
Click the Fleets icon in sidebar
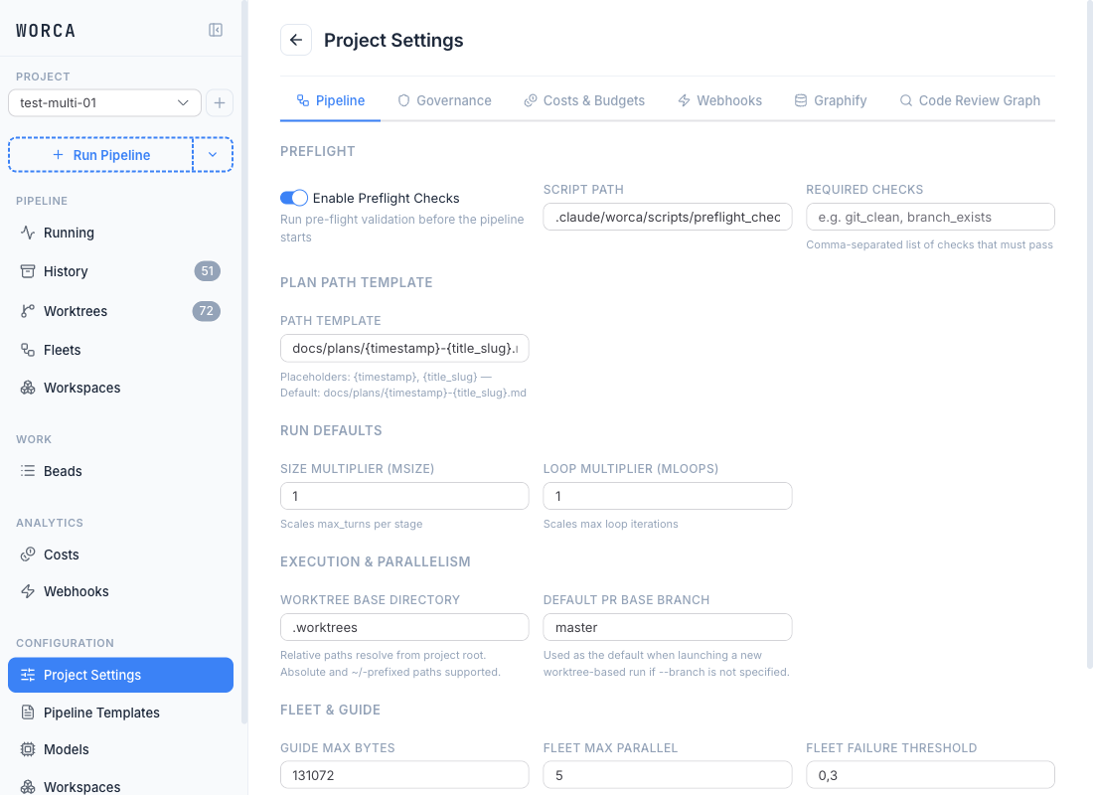(x=28, y=350)
